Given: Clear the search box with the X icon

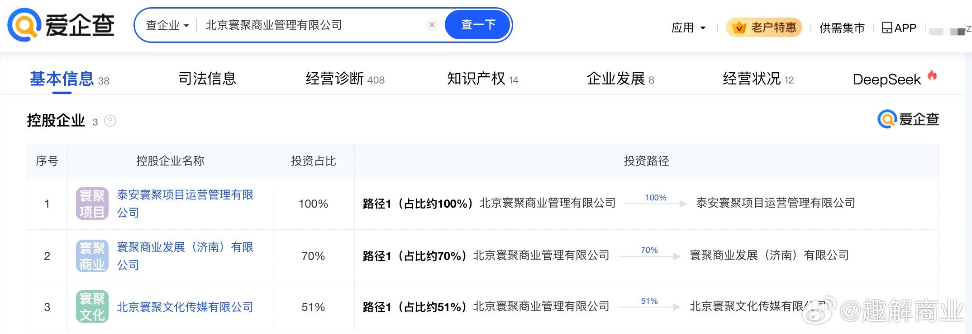Looking at the screenshot, I should (x=432, y=25).
